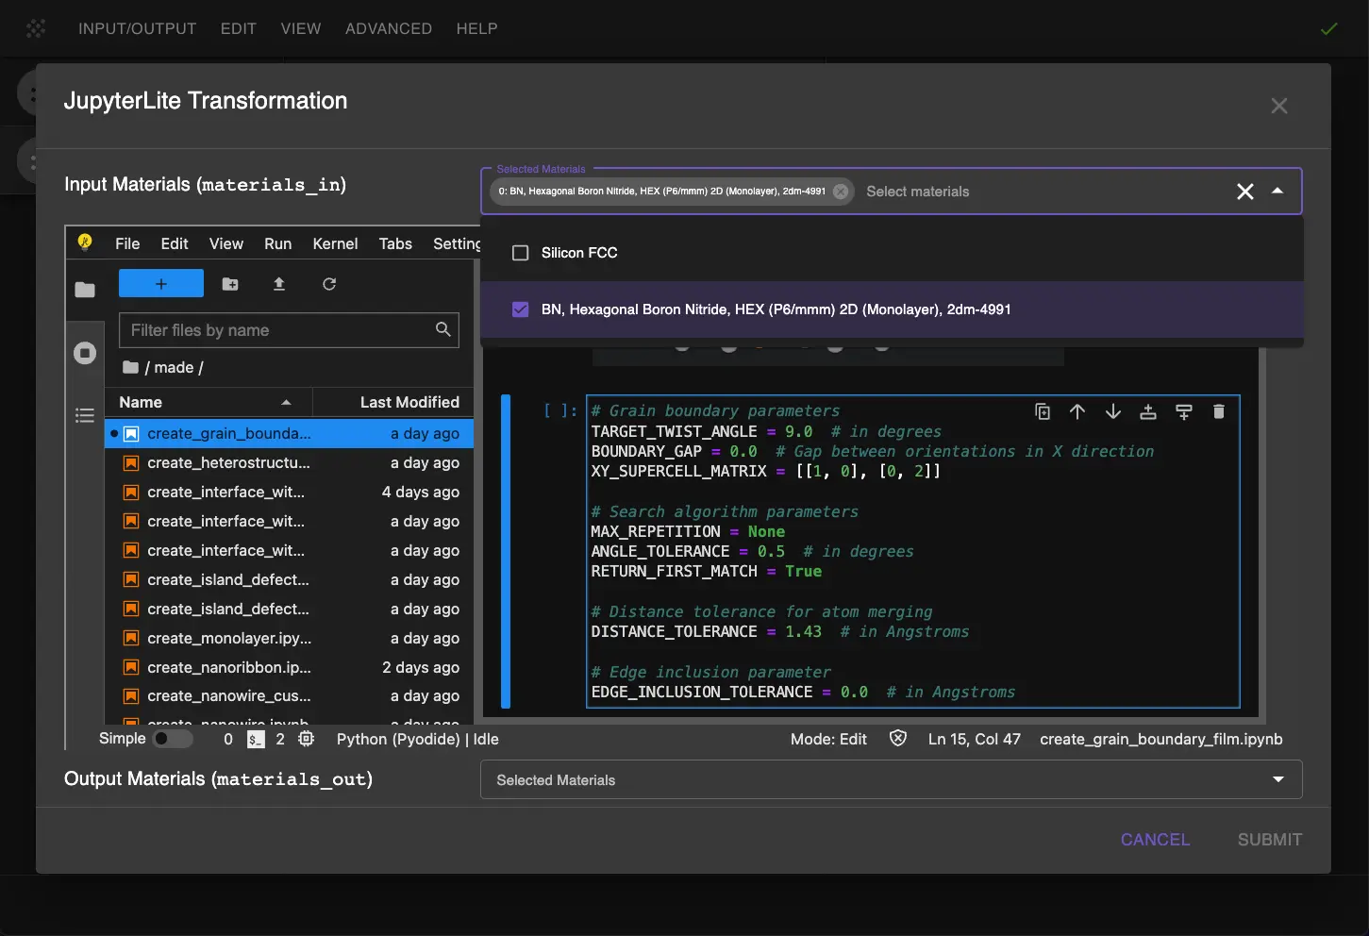Viewport: 1369px width, 936px height.
Task: Delete the cell with trash icon
Action: (1219, 411)
